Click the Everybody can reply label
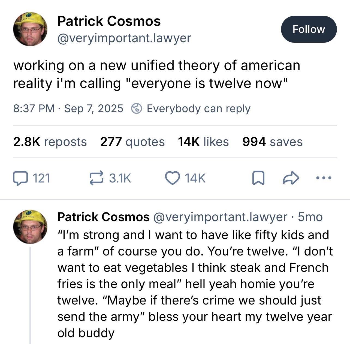This screenshot has width=350, height=344. click(198, 109)
